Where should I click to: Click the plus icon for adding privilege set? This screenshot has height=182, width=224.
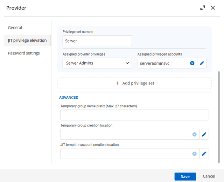coord(118,83)
